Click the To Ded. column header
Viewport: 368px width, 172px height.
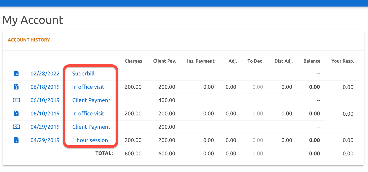click(256, 61)
